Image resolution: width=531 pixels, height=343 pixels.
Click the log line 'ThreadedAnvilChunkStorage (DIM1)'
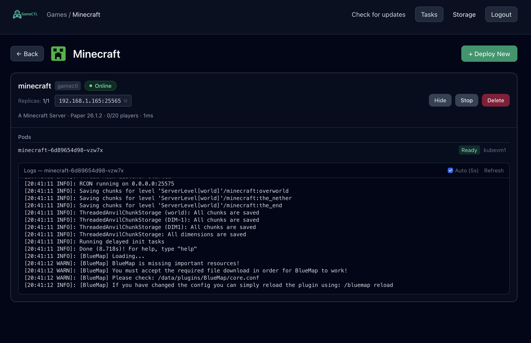coord(140,227)
